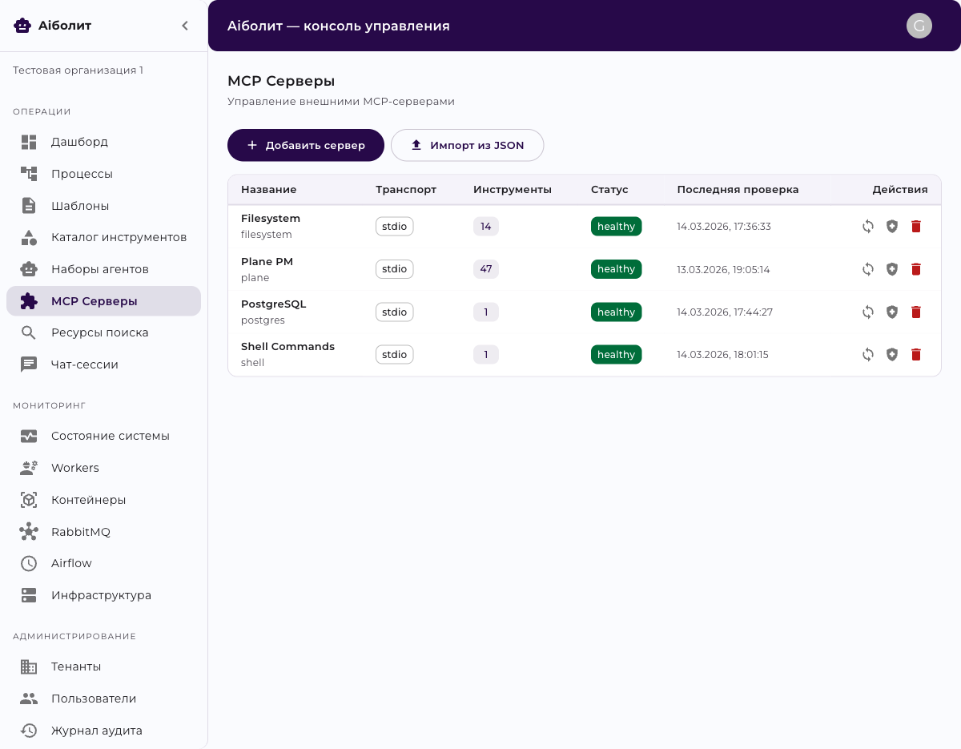This screenshot has height=749, width=961.
Task: Click Импорт из JSON button
Action: [x=467, y=145]
